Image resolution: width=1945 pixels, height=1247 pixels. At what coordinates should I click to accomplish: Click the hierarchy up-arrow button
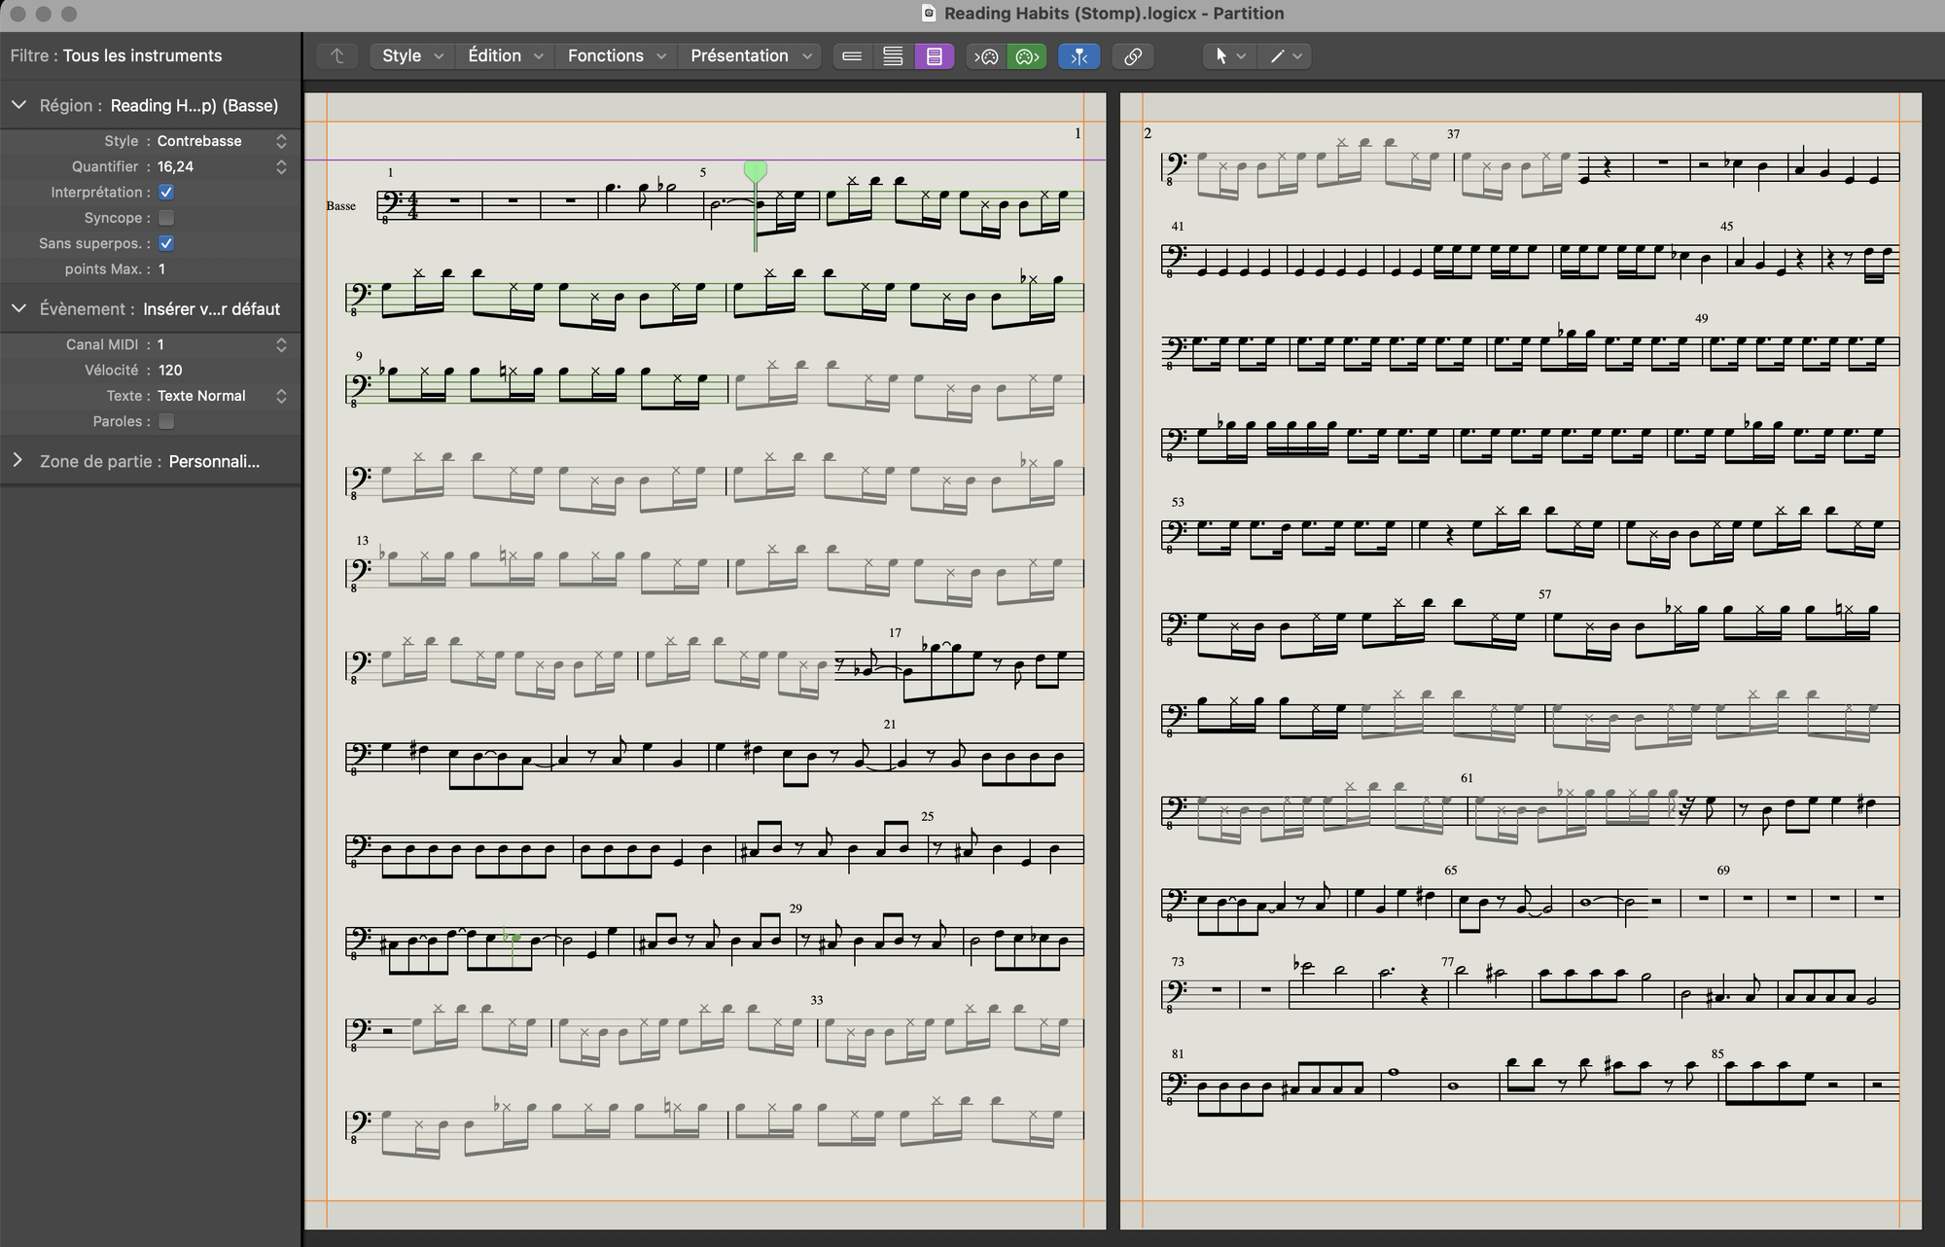pos(337,56)
